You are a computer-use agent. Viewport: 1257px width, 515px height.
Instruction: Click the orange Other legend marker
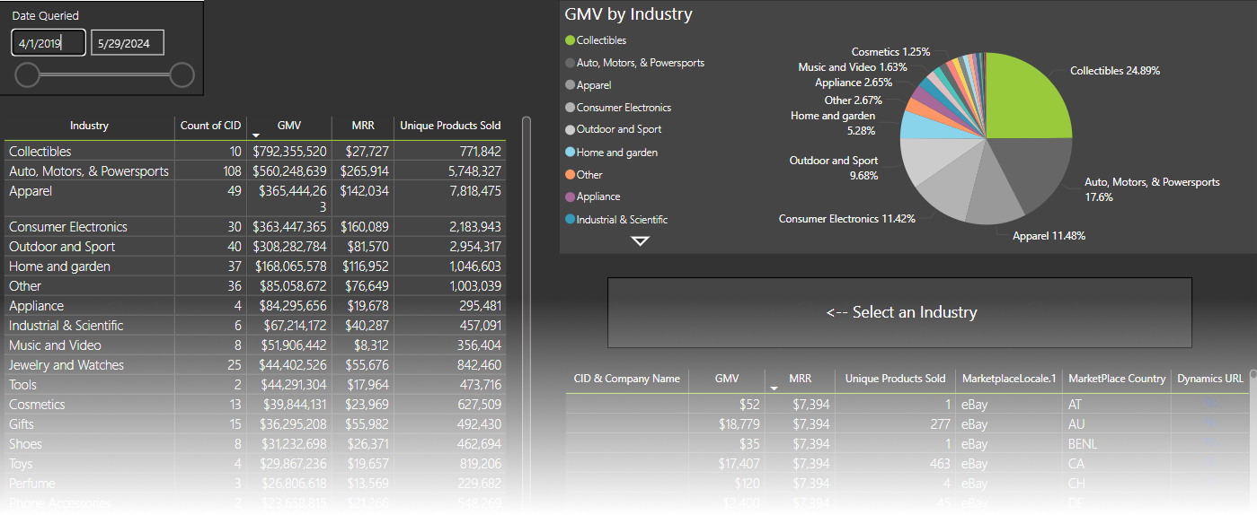pos(570,175)
